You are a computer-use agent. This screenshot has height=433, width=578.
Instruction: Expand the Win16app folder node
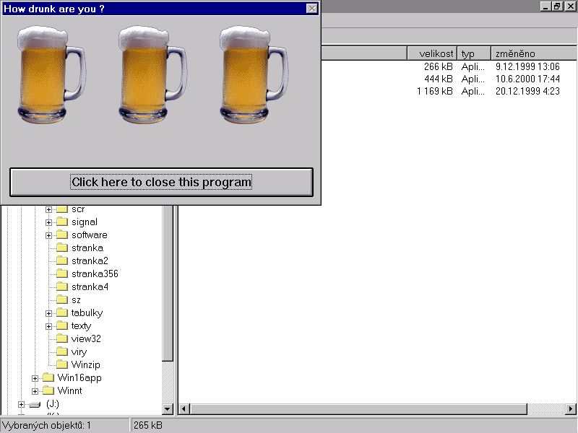(35, 378)
